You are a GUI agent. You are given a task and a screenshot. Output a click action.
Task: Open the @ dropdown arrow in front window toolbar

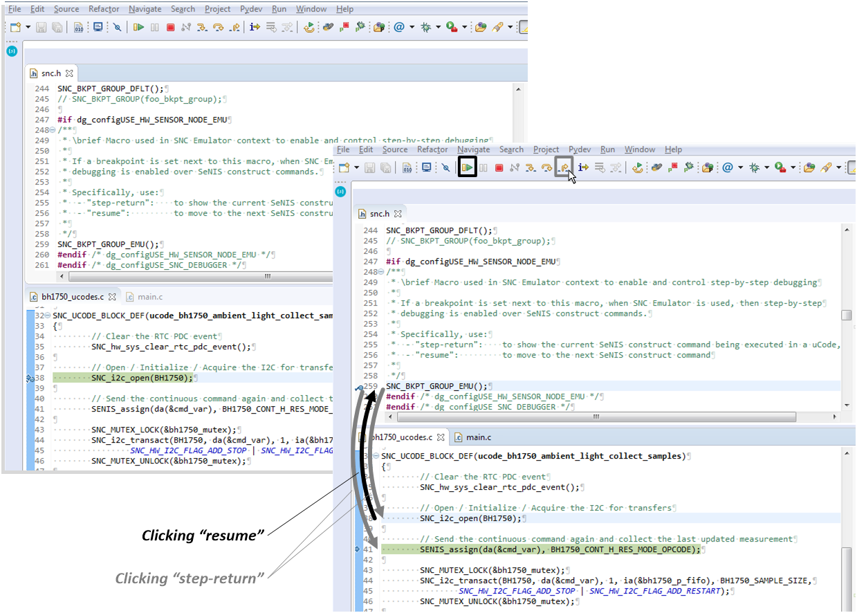740,167
